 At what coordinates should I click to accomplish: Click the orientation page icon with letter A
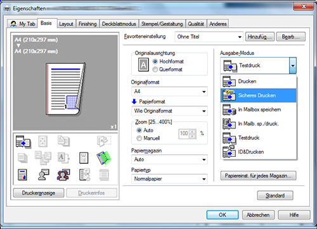click(143, 65)
